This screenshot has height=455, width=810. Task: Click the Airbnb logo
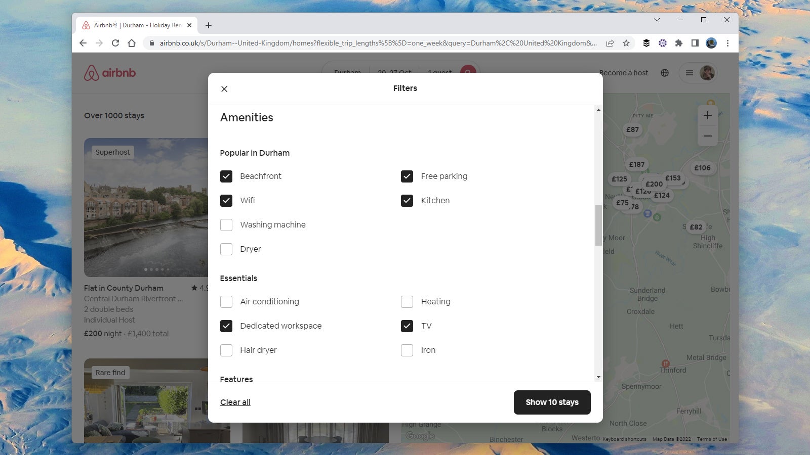pyautogui.click(x=109, y=72)
